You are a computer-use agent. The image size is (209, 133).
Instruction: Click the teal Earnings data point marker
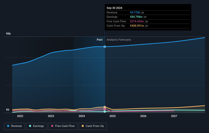click(x=105, y=111)
